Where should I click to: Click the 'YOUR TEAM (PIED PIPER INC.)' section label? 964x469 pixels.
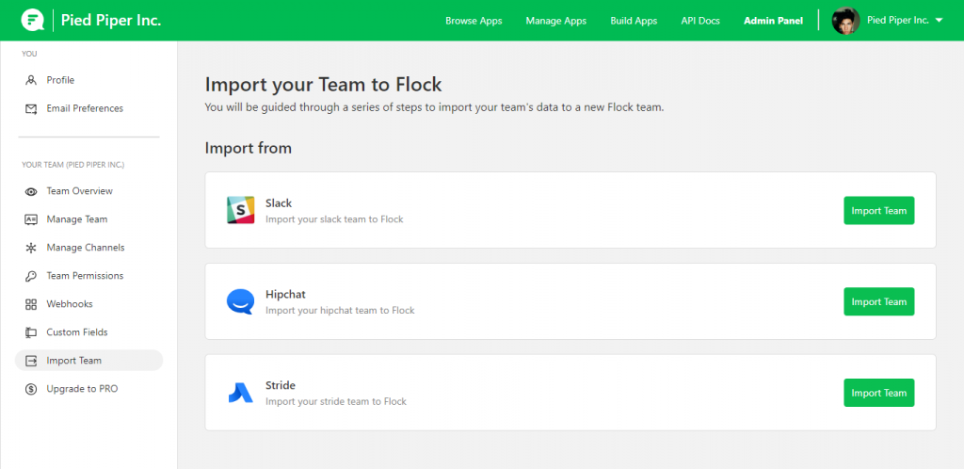point(73,165)
